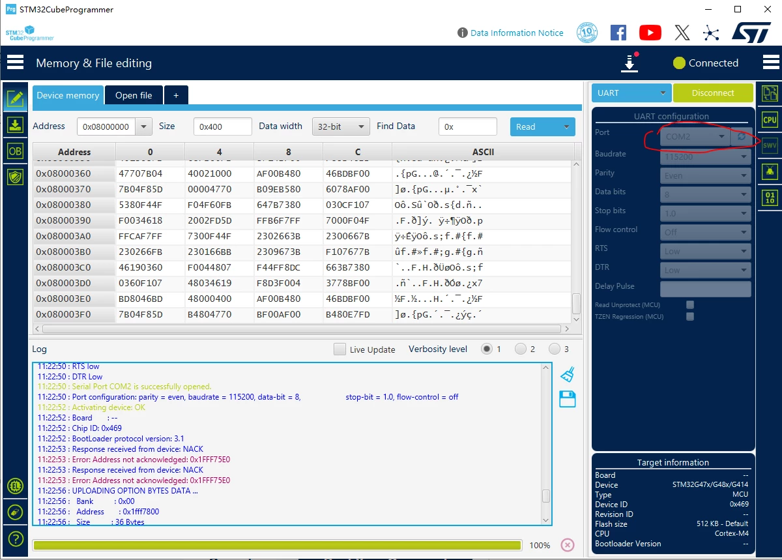The image size is (782, 560).
Task: Switch to the Open file tab
Action: coord(134,95)
